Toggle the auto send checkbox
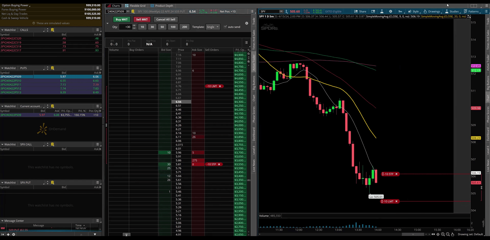490x240 pixels. (x=225, y=27)
